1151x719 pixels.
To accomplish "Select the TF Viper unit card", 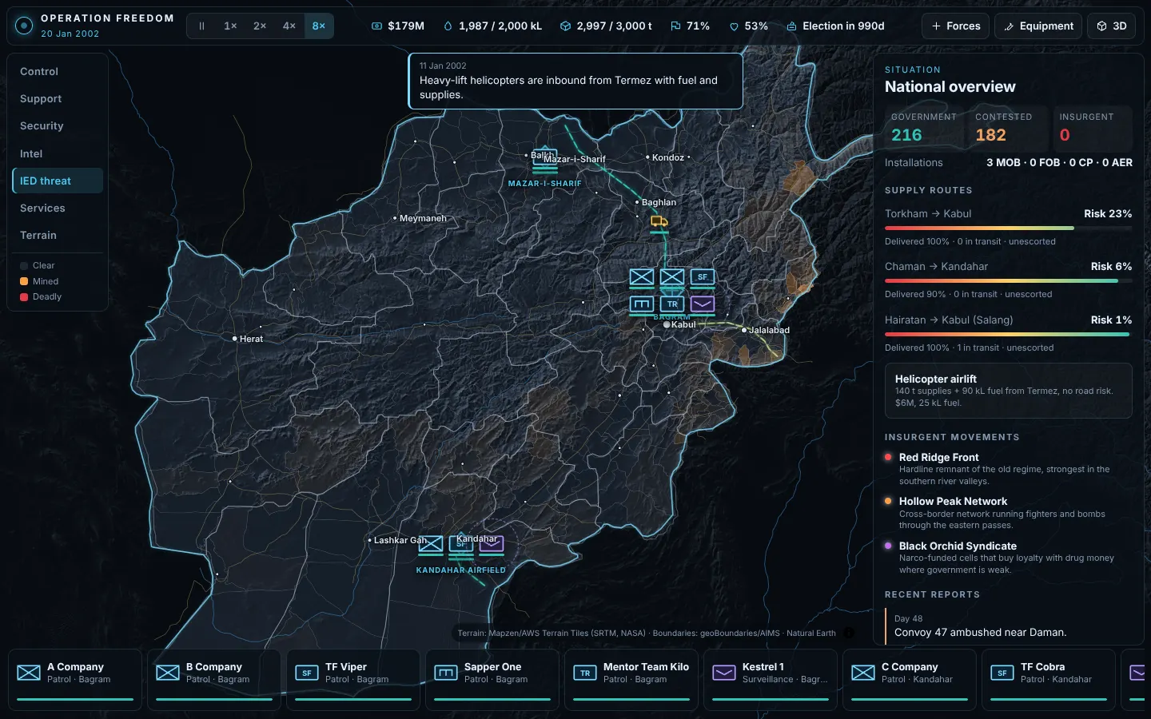I will (x=353, y=680).
